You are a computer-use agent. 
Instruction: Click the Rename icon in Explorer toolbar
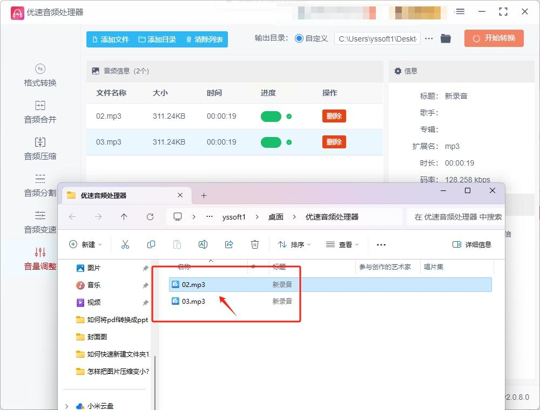click(203, 244)
